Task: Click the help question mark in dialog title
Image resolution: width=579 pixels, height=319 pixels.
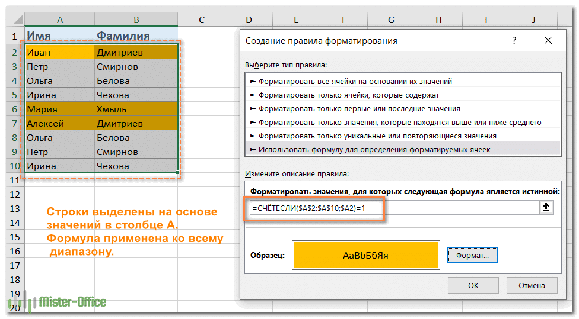Action: [514, 41]
